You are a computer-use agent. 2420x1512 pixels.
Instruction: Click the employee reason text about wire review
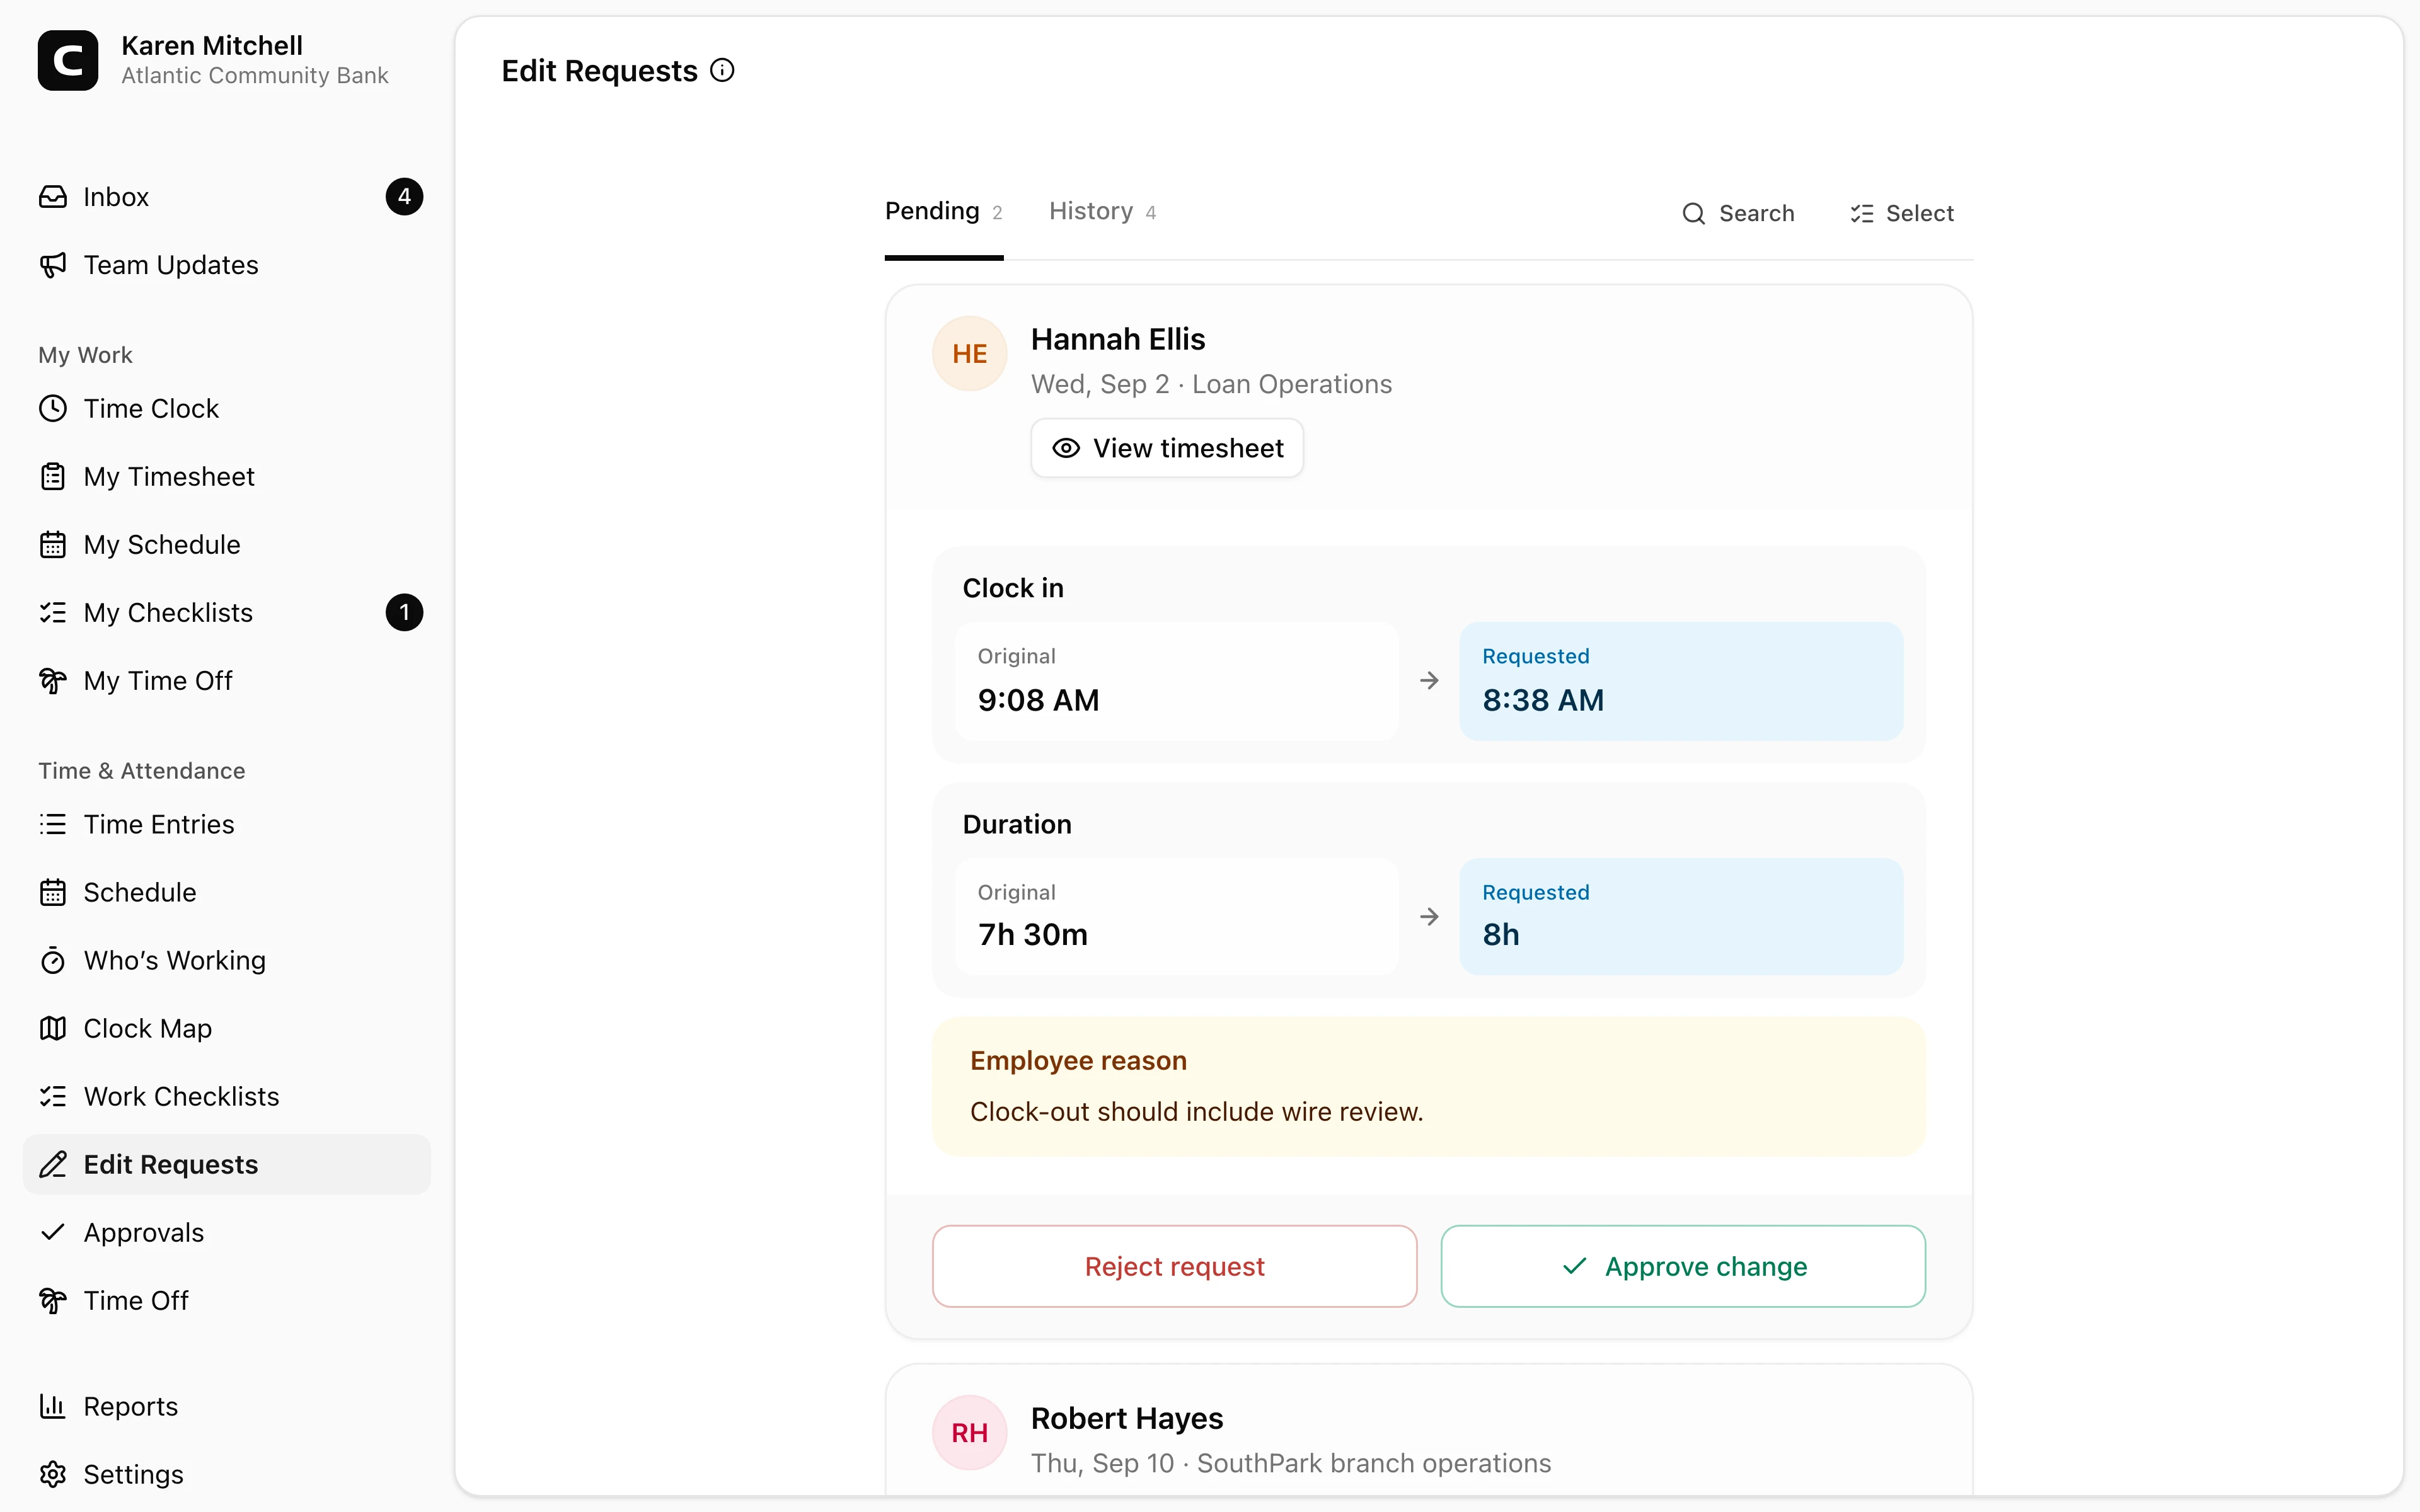pyautogui.click(x=1196, y=1112)
